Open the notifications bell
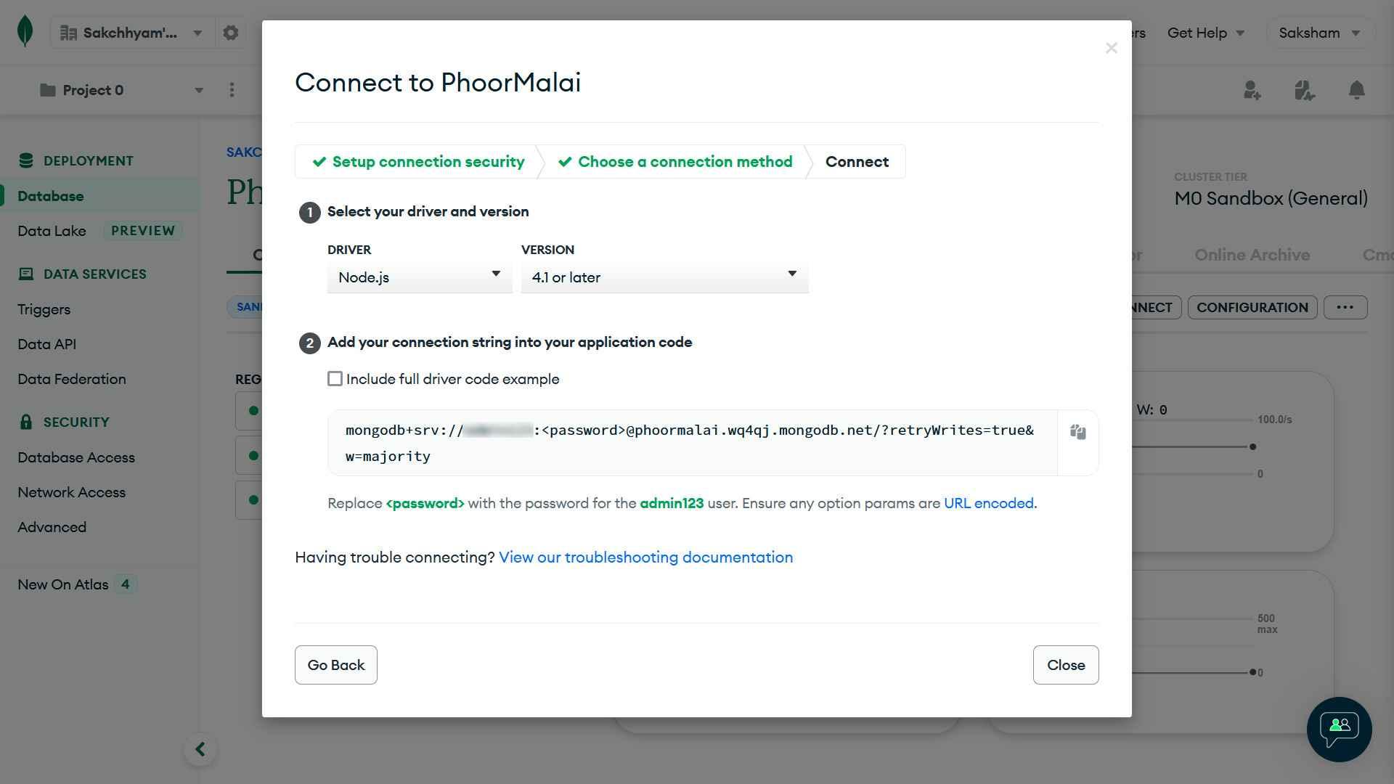 [x=1356, y=90]
